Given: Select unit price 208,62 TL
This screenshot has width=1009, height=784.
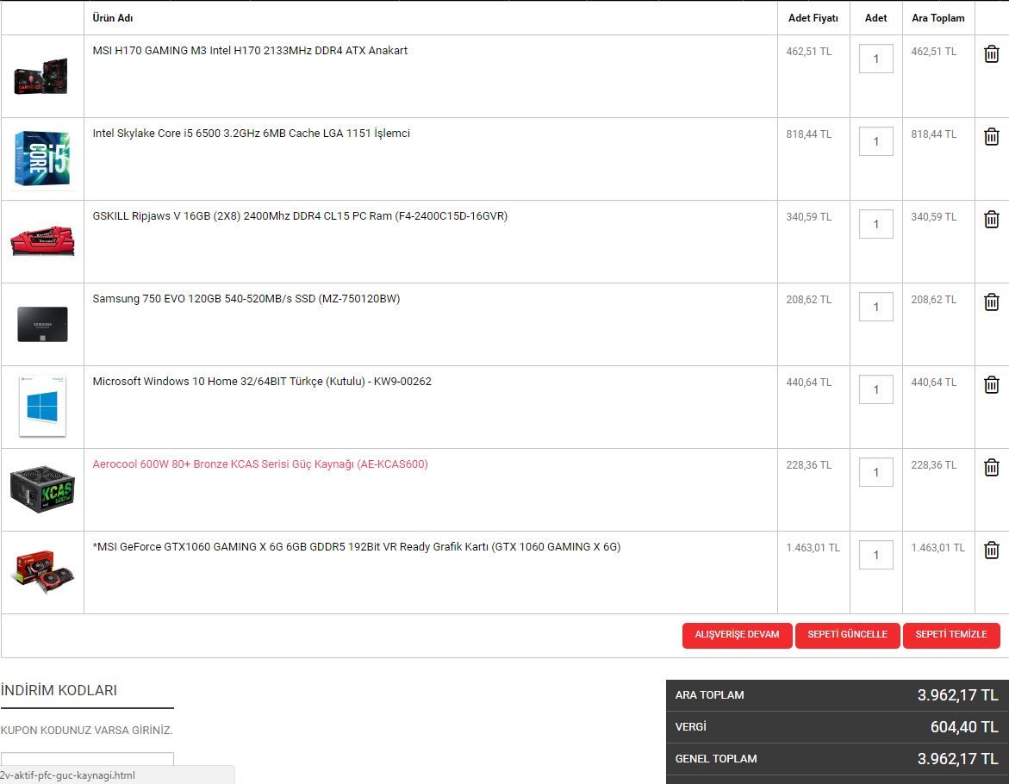Looking at the screenshot, I should (809, 300).
